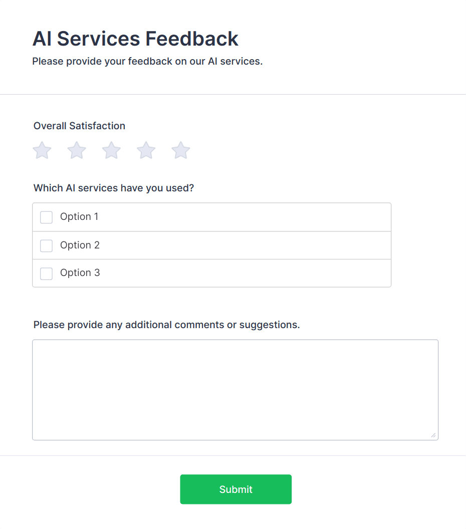Click the additional comments prompt label
The image size is (466, 529).
(166, 325)
